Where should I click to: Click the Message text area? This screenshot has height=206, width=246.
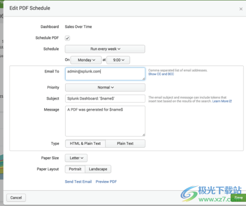pos(105,121)
